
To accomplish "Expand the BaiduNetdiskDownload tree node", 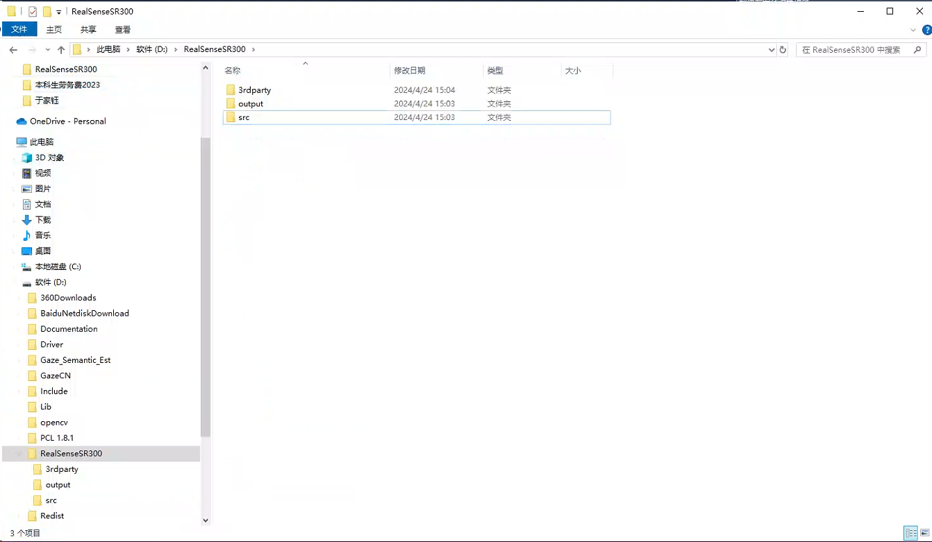I will (19, 313).
